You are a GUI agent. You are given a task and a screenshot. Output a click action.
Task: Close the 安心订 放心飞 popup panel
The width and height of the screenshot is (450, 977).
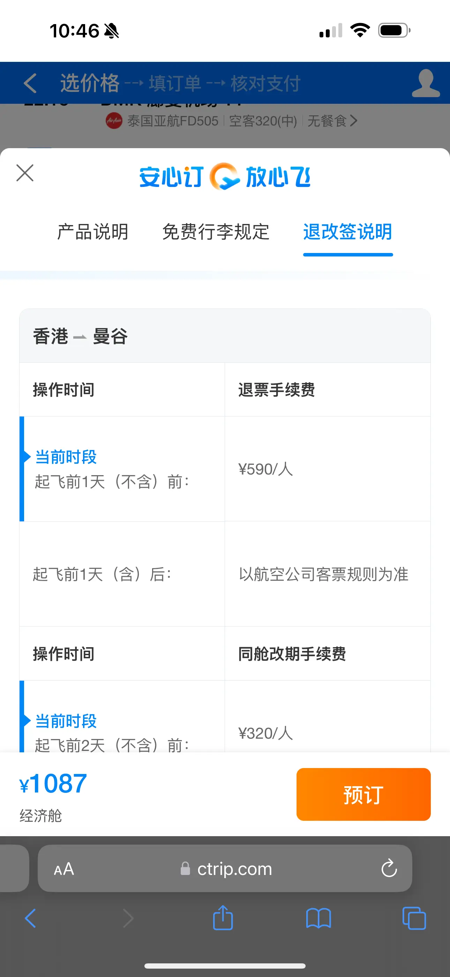coord(25,173)
